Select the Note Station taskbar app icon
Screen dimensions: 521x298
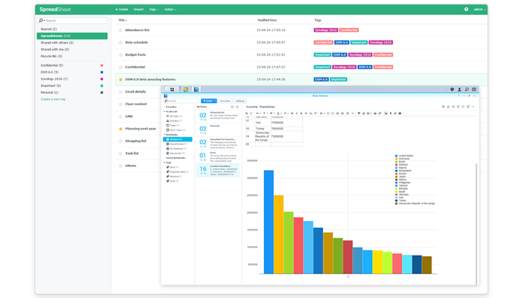click(196, 90)
